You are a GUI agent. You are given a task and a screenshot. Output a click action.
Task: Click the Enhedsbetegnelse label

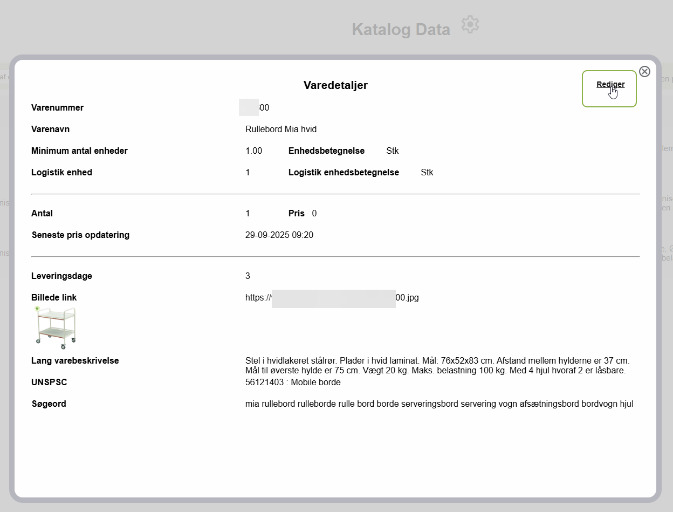[x=326, y=151]
